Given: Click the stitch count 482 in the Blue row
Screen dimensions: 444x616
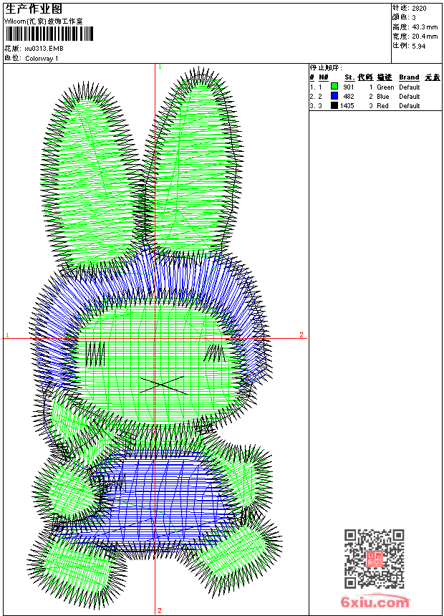Looking at the screenshot, I should point(349,97).
